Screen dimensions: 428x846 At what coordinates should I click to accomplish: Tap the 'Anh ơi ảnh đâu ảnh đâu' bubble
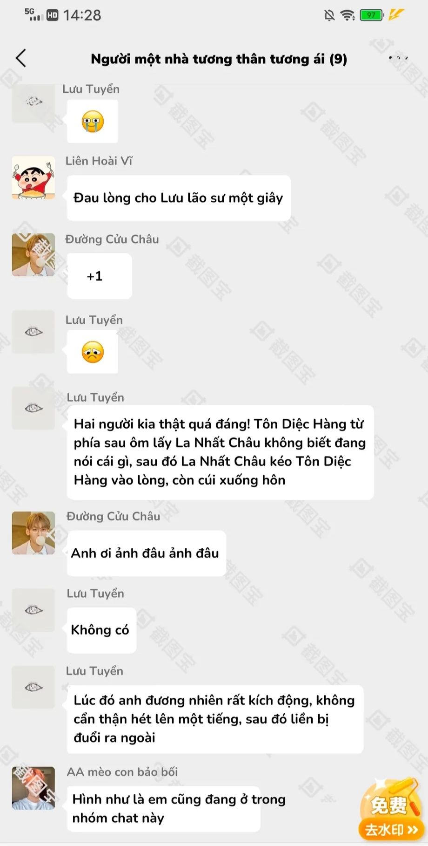(147, 553)
